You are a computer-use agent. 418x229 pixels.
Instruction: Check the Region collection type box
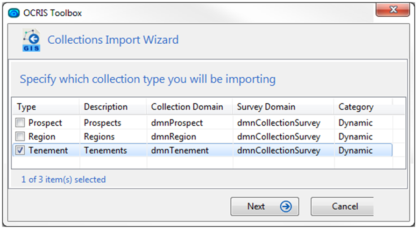pyautogui.click(x=20, y=136)
